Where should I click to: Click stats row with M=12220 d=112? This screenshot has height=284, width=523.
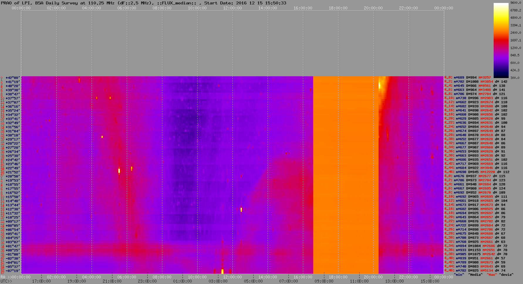tap(477, 172)
